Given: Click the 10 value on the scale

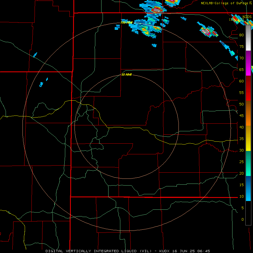Looking at the screenshot, I should [x=241, y=196].
